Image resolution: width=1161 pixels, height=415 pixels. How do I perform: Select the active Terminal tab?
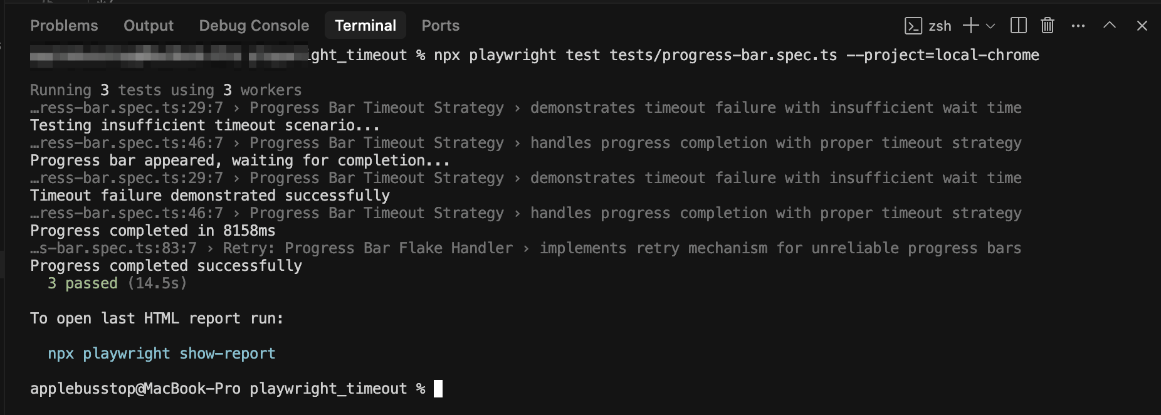pyautogui.click(x=365, y=25)
